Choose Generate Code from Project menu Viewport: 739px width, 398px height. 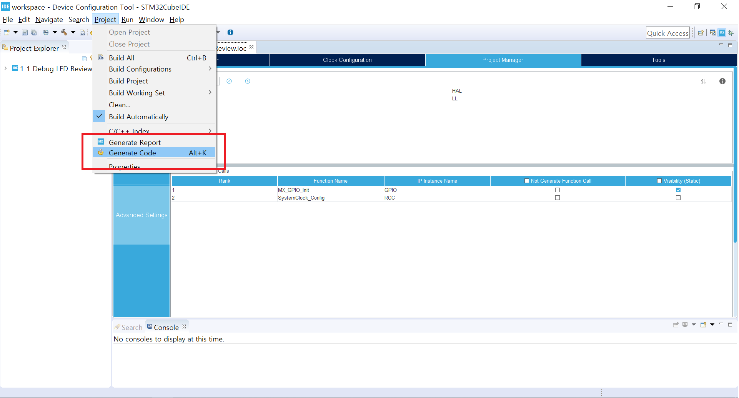(x=154, y=153)
